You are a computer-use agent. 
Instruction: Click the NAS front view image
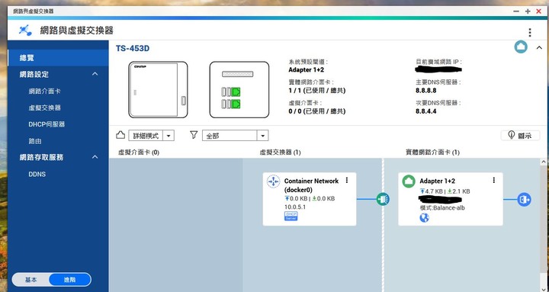point(158,90)
